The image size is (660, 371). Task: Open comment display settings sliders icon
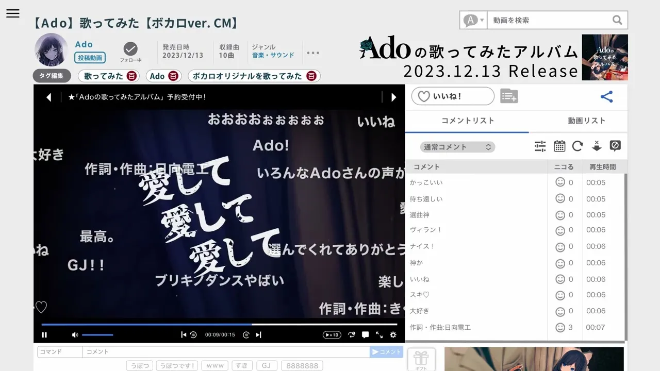(540, 146)
